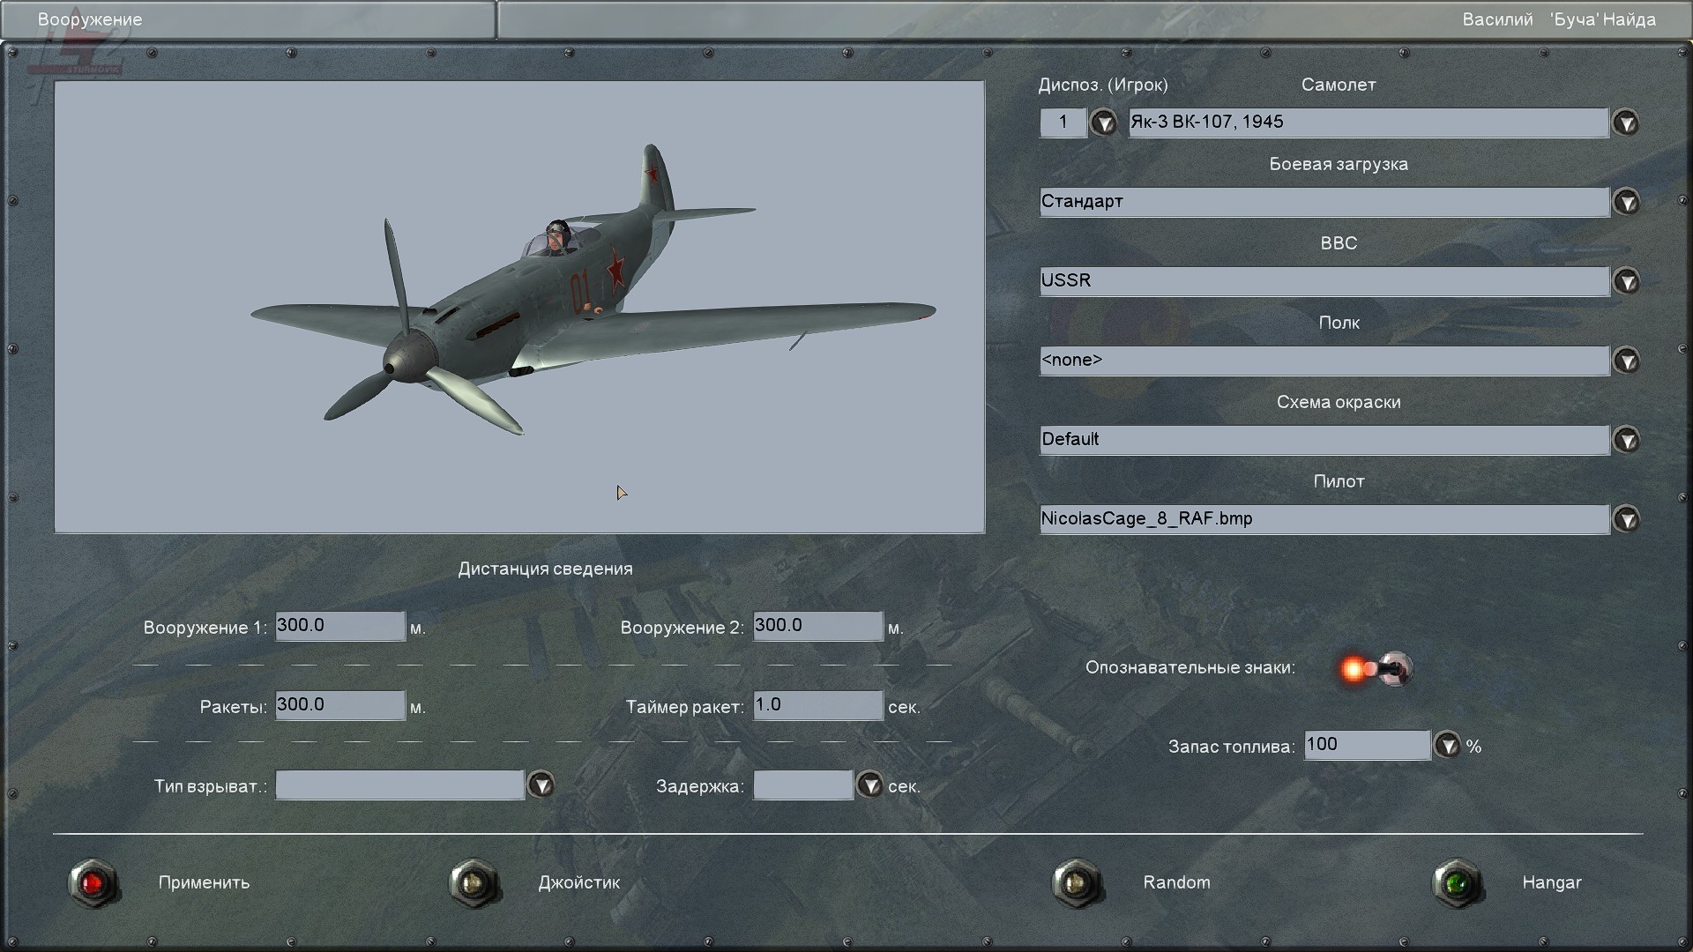Open the Схема окраски skin dropdown
This screenshot has height=952, width=1693.
tap(1626, 440)
